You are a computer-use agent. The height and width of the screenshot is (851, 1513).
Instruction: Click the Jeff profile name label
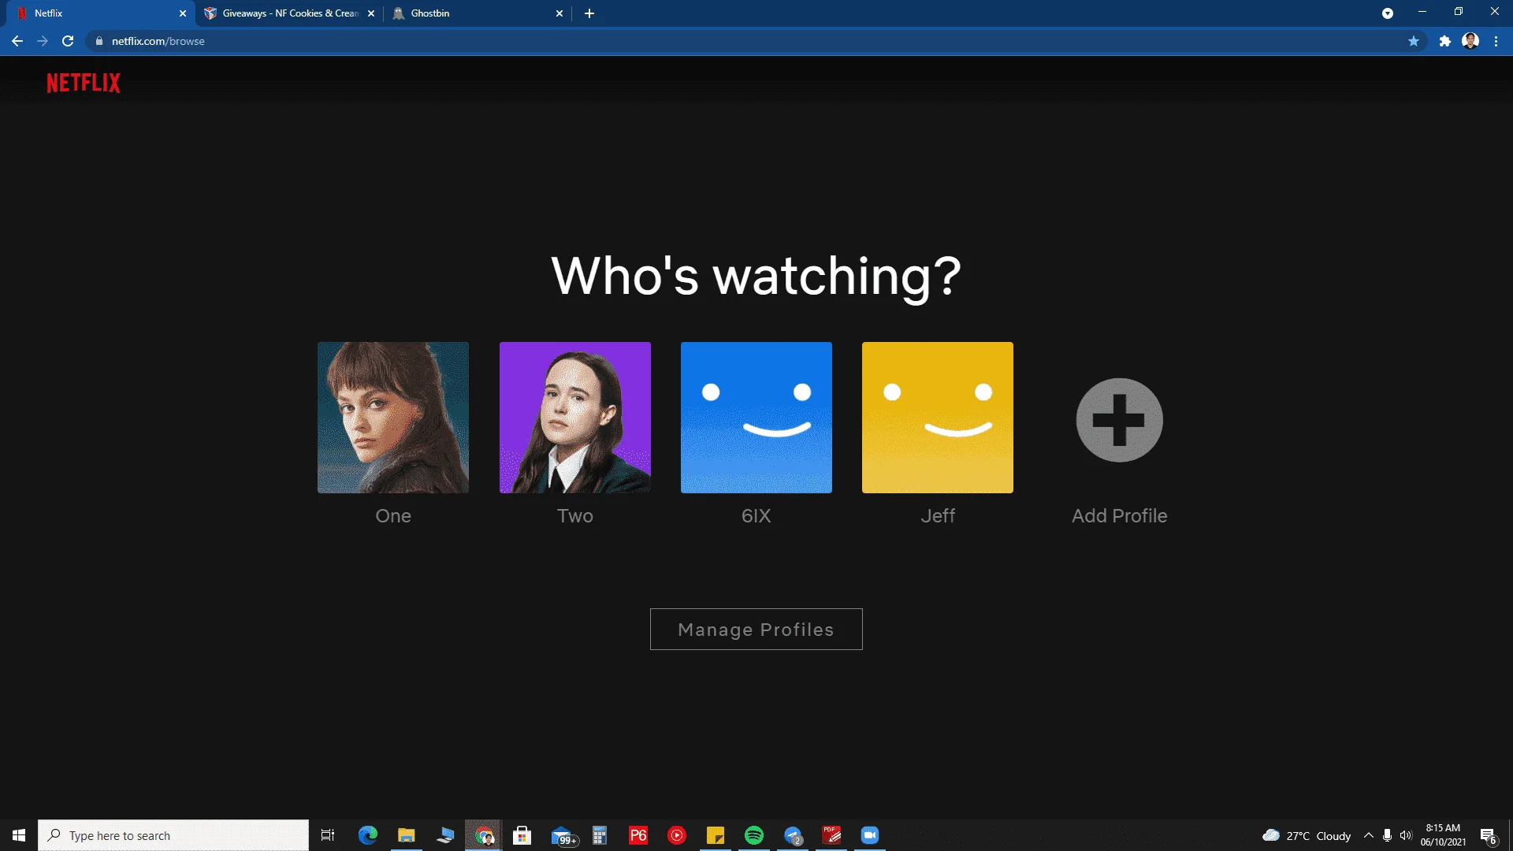[x=938, y=516]
